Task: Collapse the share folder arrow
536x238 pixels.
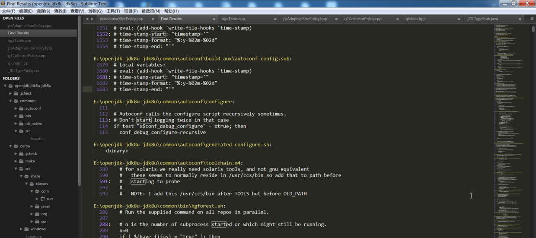Action: point(21,176)
